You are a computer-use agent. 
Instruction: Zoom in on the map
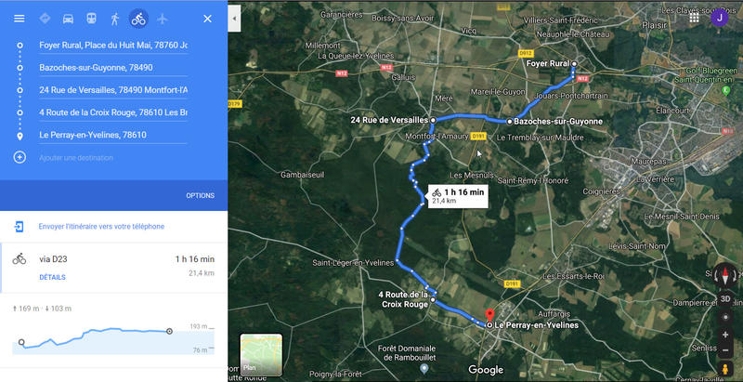(725, 335)
